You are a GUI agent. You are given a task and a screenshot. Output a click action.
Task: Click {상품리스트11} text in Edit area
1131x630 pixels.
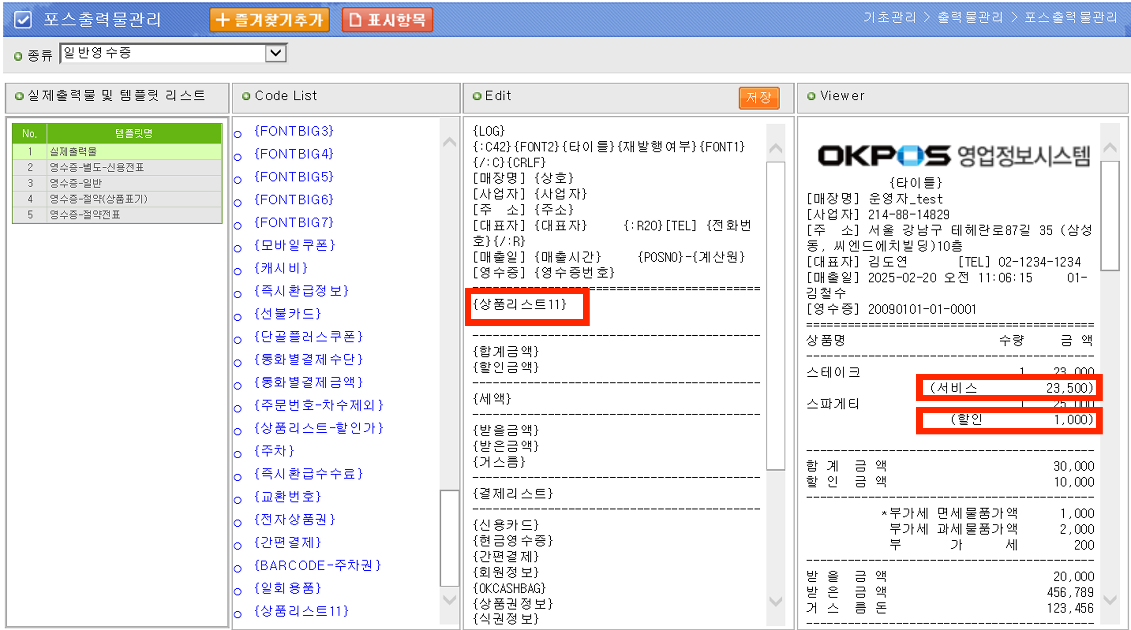pyautogui.click(x=519, y=304)
